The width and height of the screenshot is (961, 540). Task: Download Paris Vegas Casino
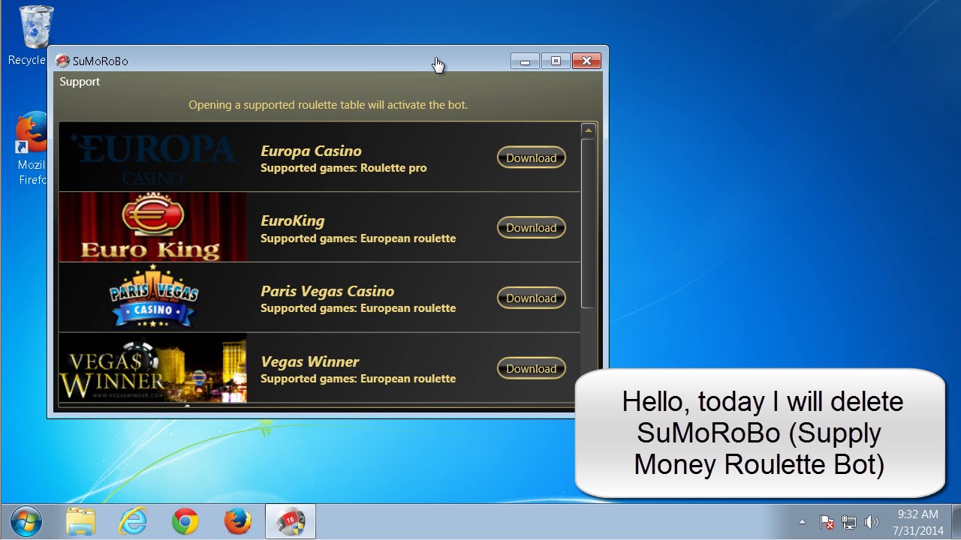pos(531,298)
